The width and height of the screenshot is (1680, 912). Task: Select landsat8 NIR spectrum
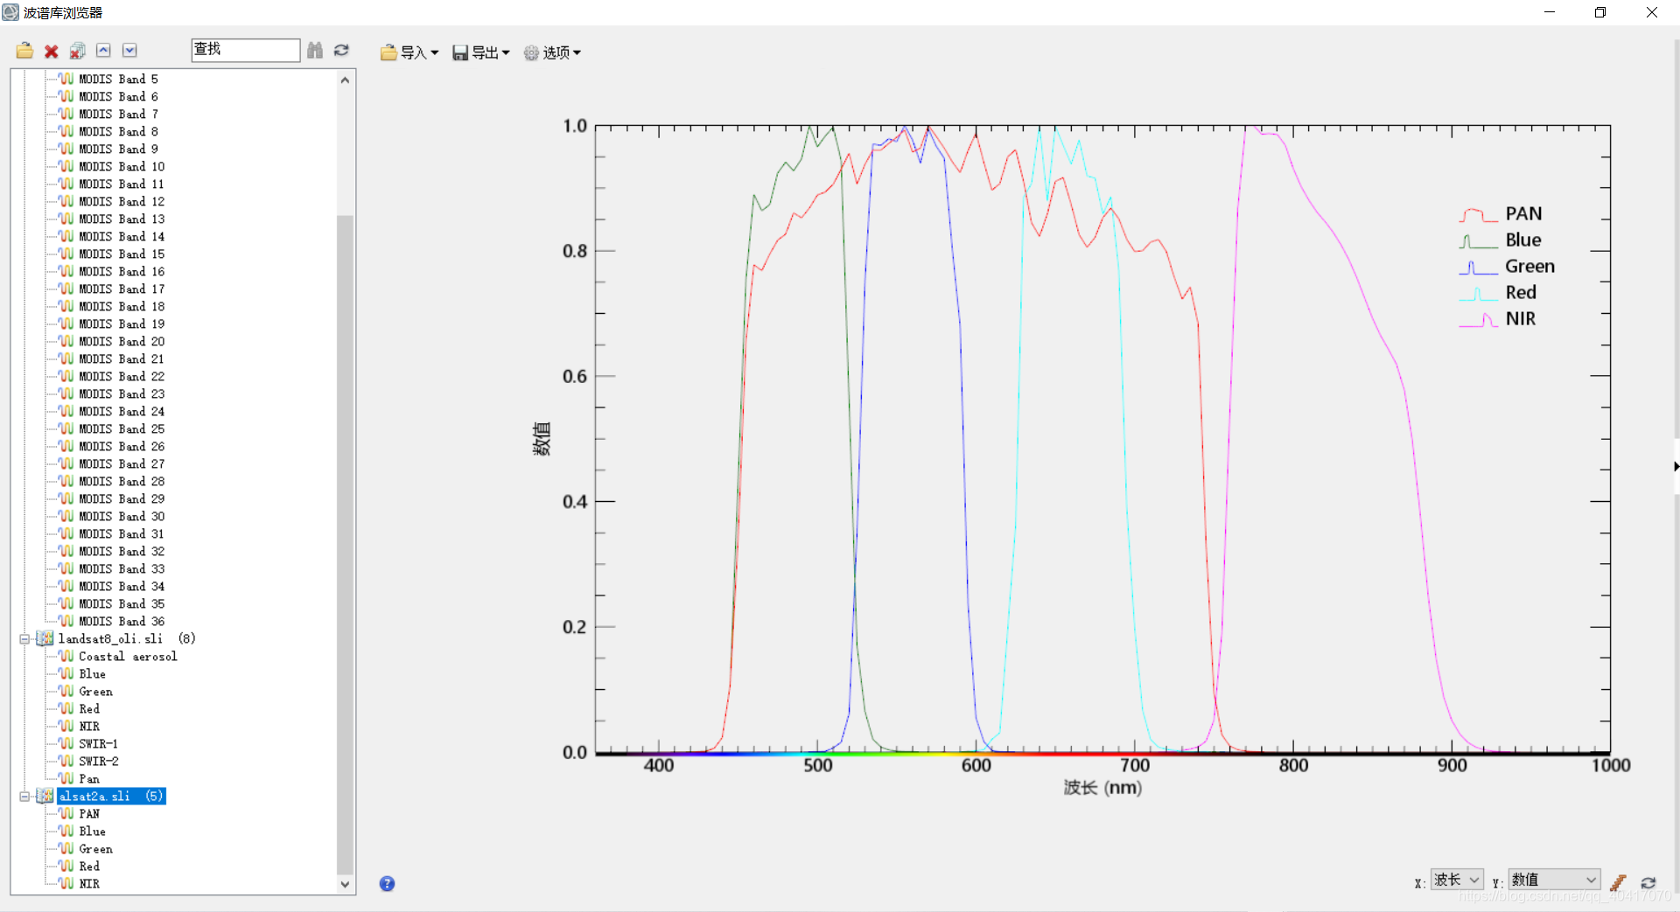89,727
